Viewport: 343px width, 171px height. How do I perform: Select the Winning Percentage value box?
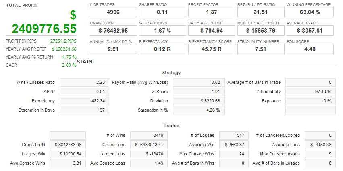click(x=310, y=12)
